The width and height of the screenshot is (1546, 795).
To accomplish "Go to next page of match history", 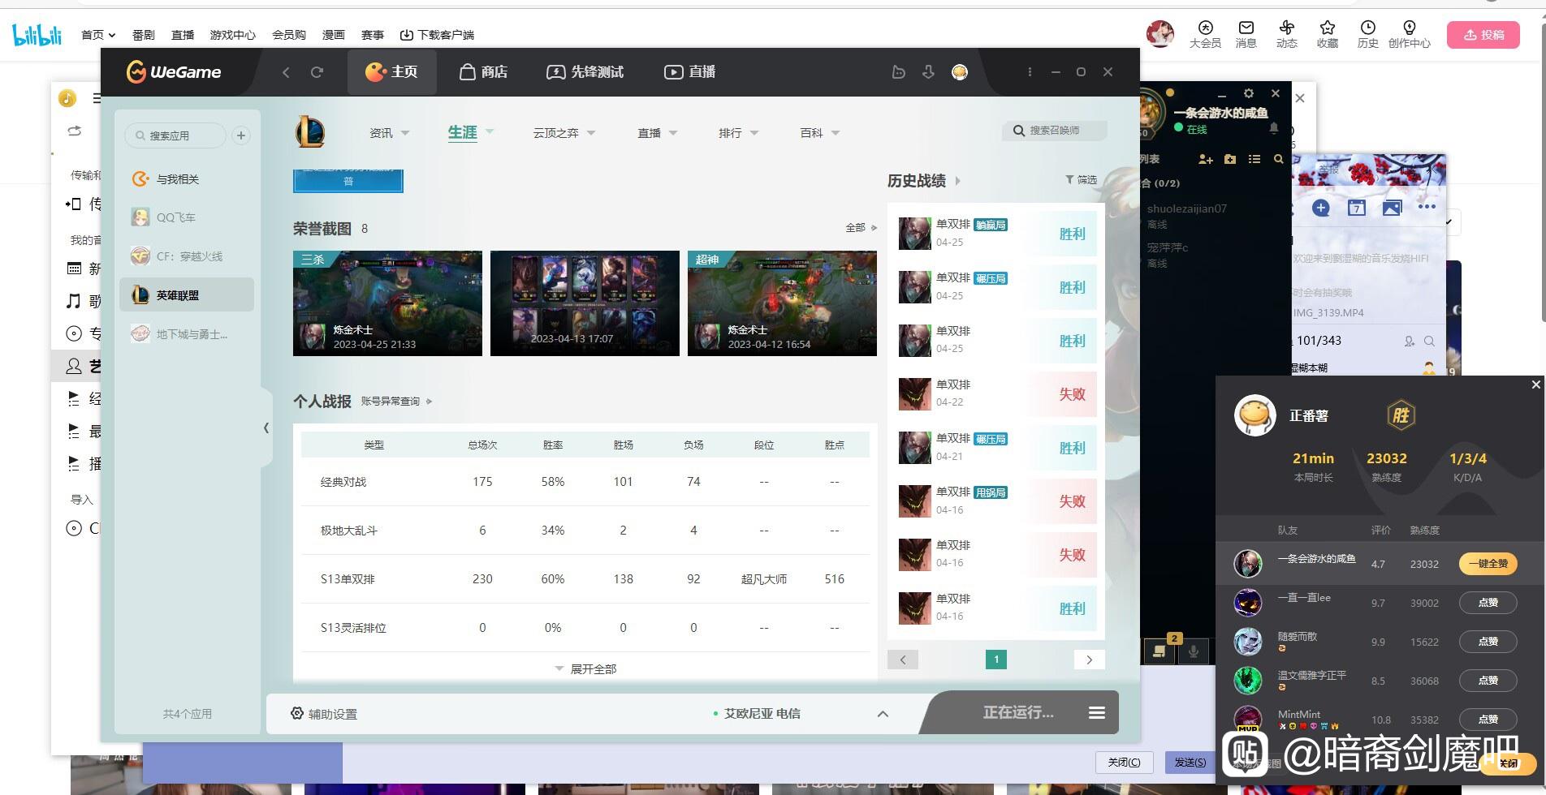I will (x=1089, y=660).
